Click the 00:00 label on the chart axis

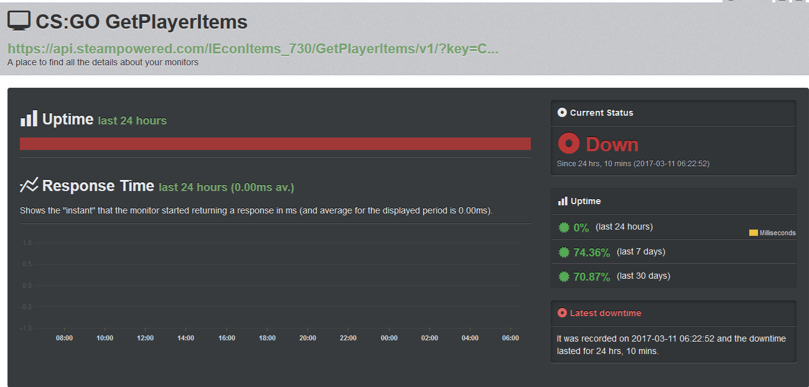[x=389, y=338]
